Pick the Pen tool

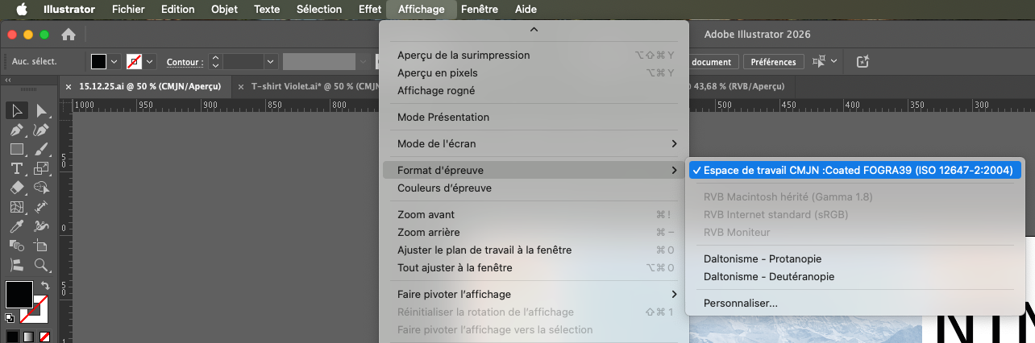pyautogui.click(x=16, y=130)
